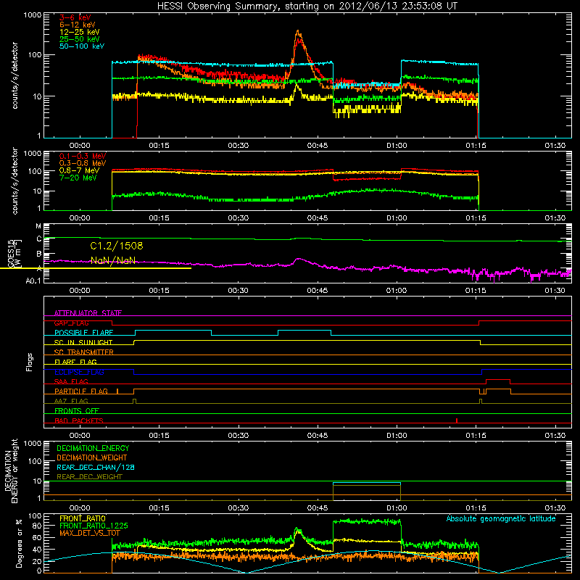Viewport: 580px width, 580px height.
Task: Select the ATTENUATOR_STATE flag label
Action: [88, 313]
